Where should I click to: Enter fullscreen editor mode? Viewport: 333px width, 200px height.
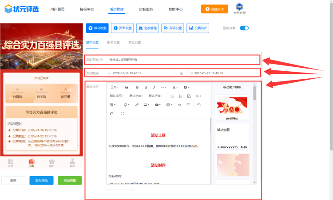[x=123, y=114]
